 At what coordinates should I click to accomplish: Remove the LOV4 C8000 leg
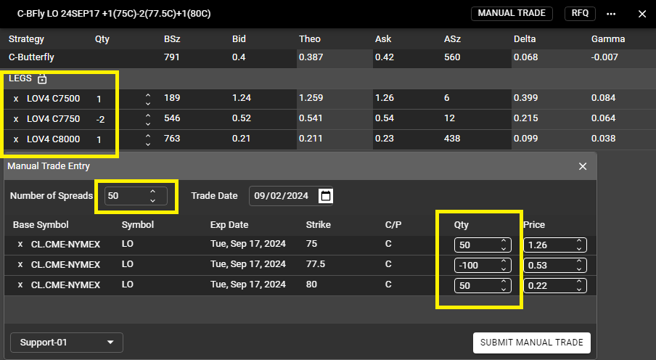coord(16,139)
